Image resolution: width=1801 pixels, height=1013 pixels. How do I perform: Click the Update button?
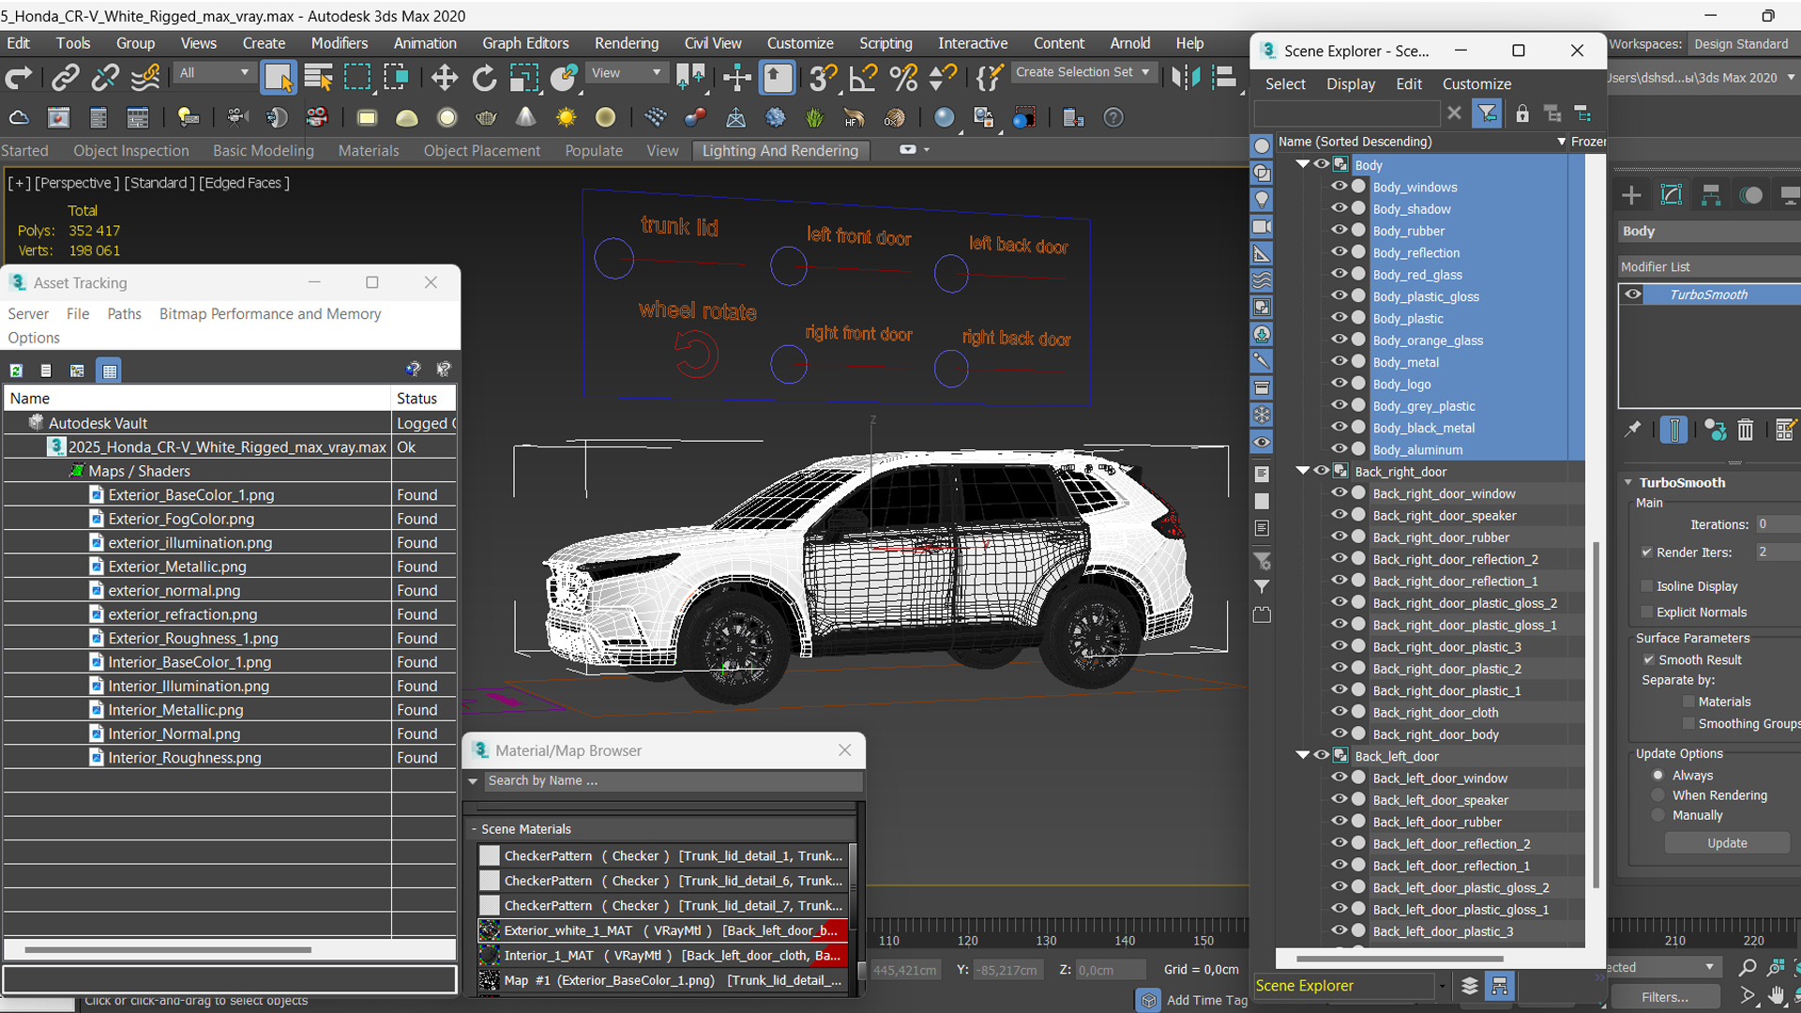[x=1727, y=843]
